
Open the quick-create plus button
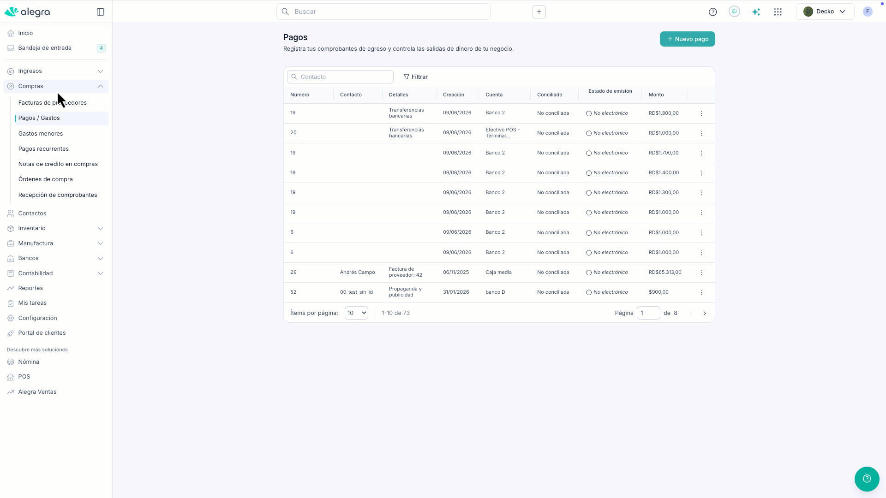pos(539,12)
